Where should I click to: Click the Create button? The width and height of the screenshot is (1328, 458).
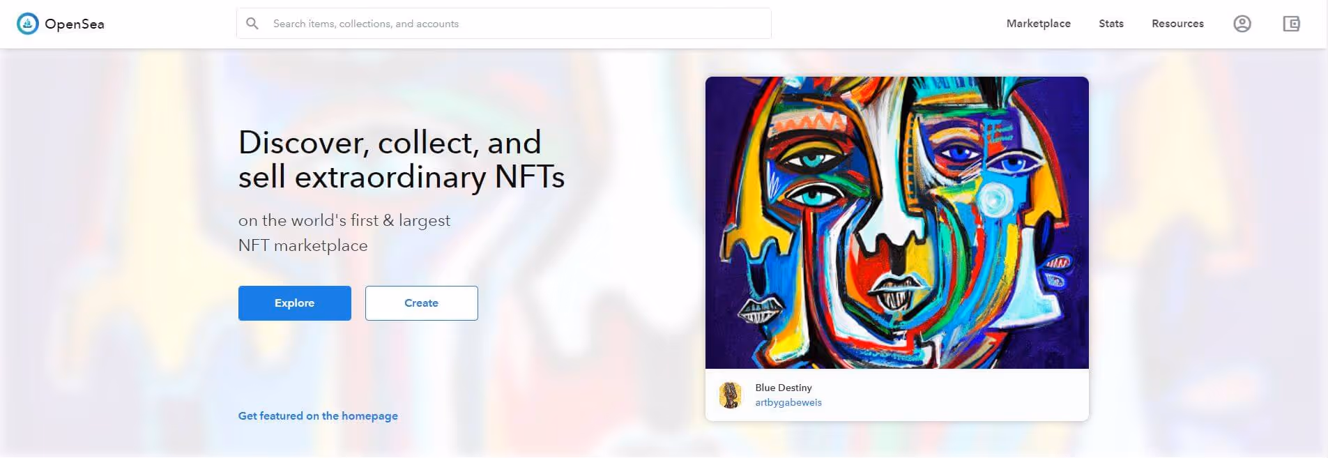click(x=421, y=303)
